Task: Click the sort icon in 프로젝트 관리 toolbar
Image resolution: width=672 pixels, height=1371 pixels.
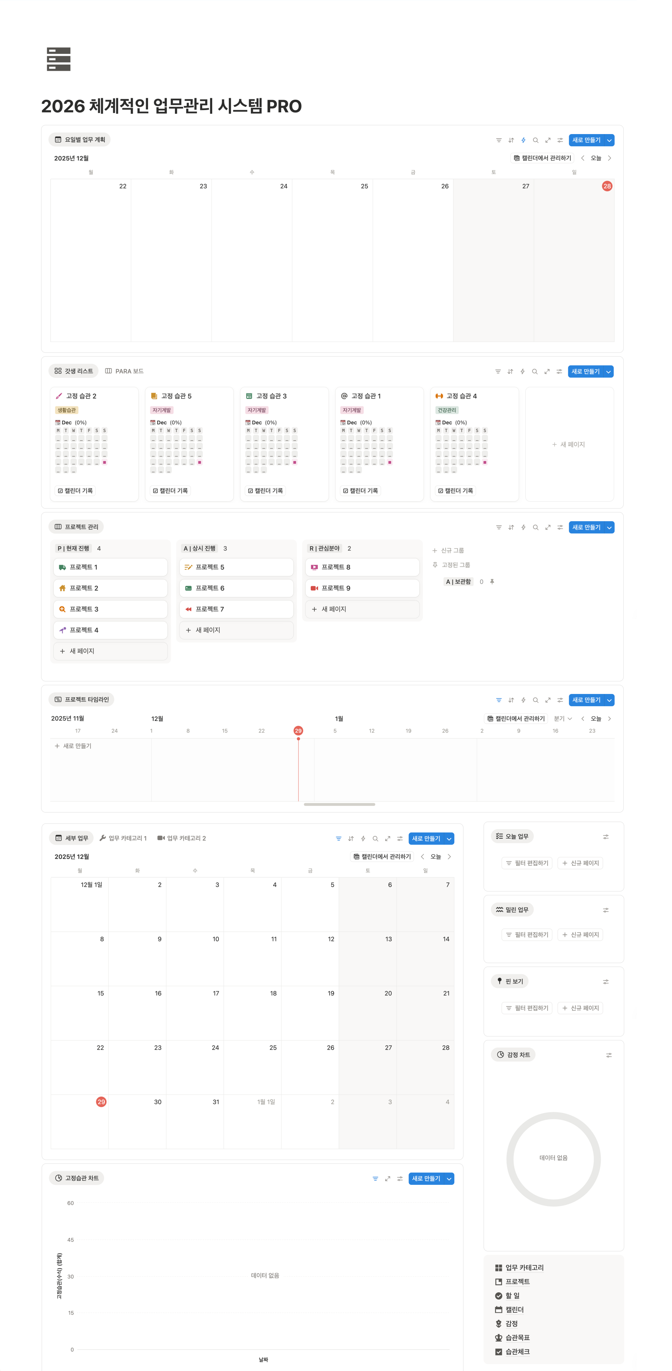Action: coord(511,527)
